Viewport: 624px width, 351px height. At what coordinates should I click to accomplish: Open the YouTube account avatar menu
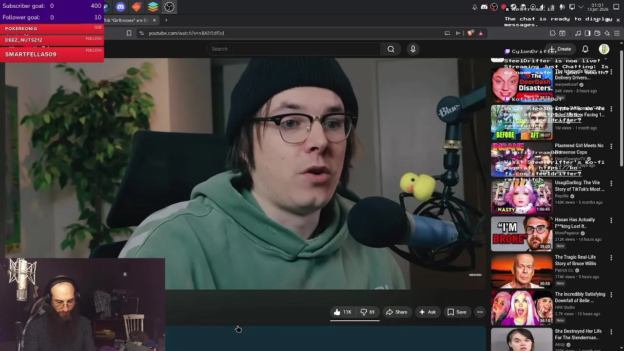[x=604, y=49]
